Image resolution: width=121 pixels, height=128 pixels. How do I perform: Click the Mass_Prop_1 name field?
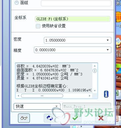pos(86,106)
